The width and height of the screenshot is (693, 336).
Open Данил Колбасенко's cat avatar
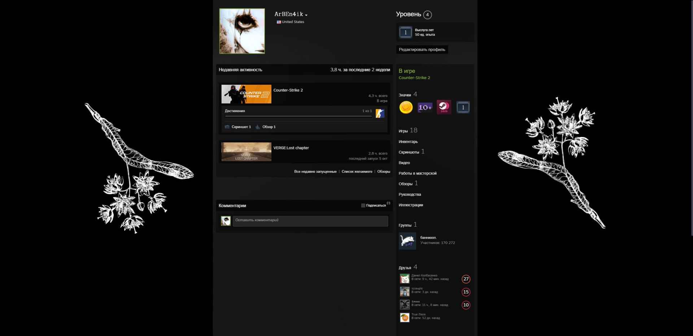[405, 279]
